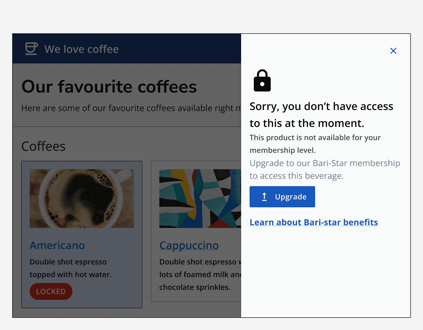Click the LOCKED badge on Americano
Screen dimensions: 423x330
click(x=51, y=291)
